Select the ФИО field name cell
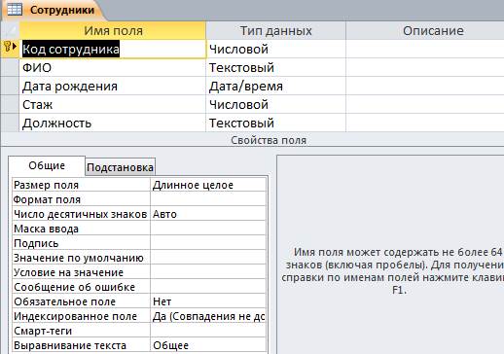Image resolution: width=504 pixels, height=354 pixels. point(112,68)
